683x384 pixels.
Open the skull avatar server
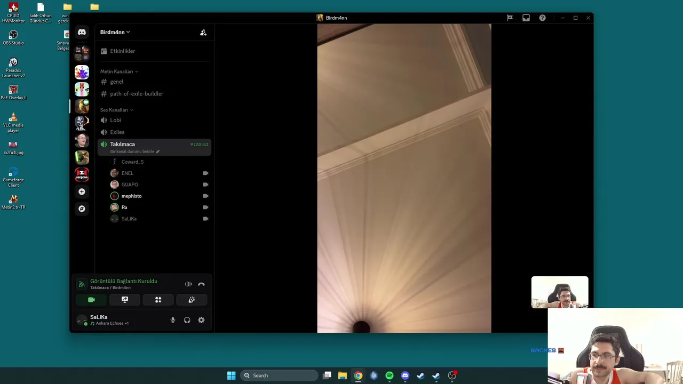click(82, 123)
